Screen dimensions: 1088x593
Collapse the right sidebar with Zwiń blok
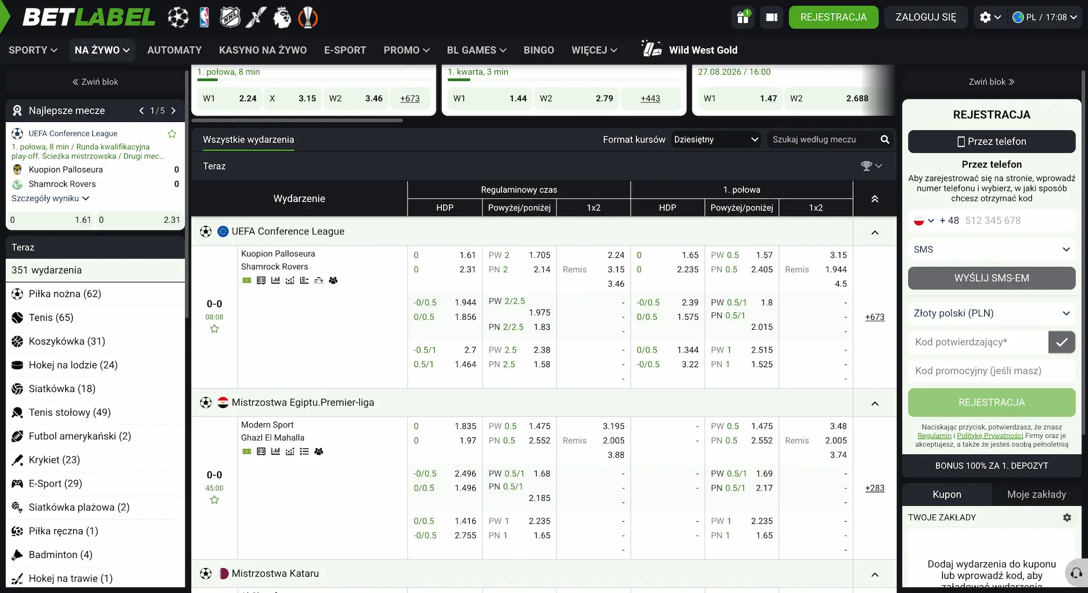[x=991, y=81]
